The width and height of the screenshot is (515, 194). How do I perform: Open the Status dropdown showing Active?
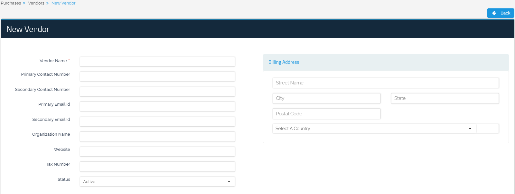pyautogui.click(x=157, y=182)
